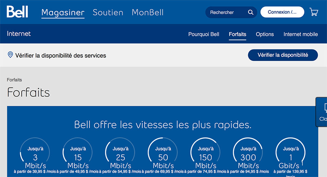The height and width of the screenshot is (177, 327).
Task: Open the Soutien menu
Action: pos(108,12)
